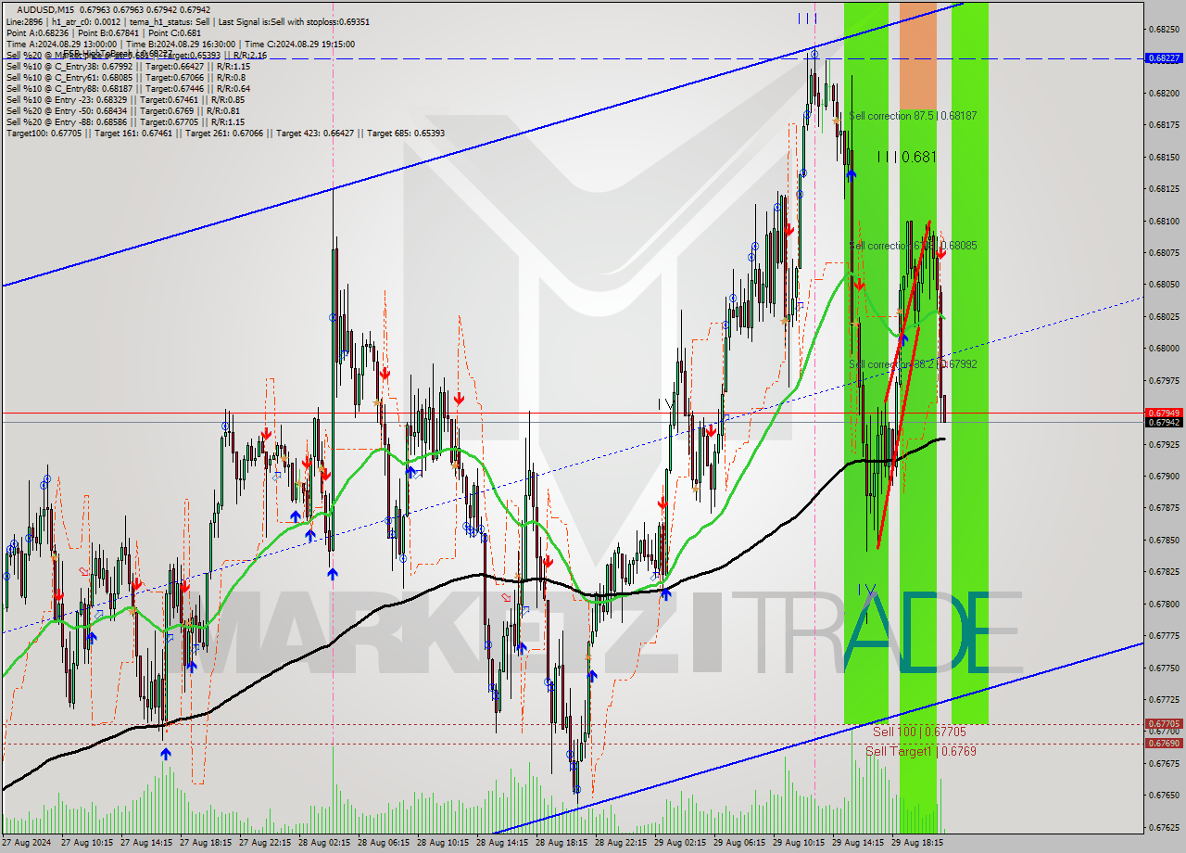Click the '27 Aug 18:15' time axis label
This screenshot has width=1186, height=853.
pyautogui.click(x=206, y=843)
